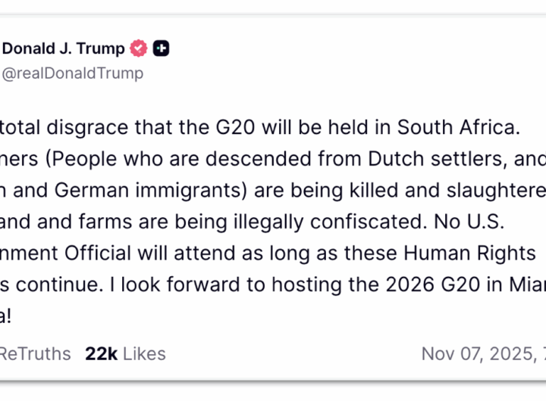View the ReTruths count

coord(35,353)
